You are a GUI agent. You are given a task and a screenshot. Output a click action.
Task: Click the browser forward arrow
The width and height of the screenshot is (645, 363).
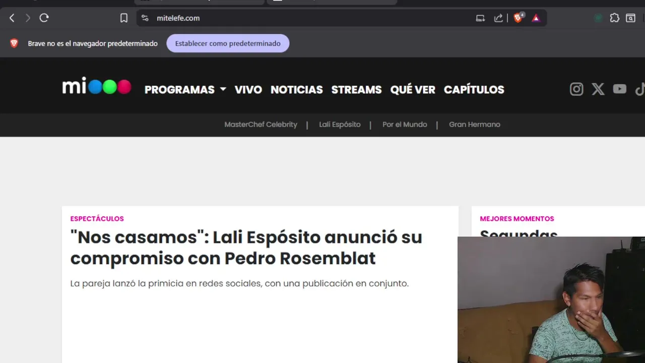tap(28, 18)
